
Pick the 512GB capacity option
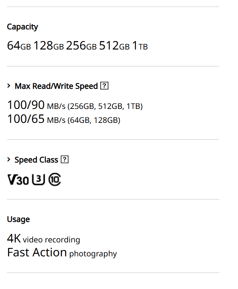coord(114,46)
